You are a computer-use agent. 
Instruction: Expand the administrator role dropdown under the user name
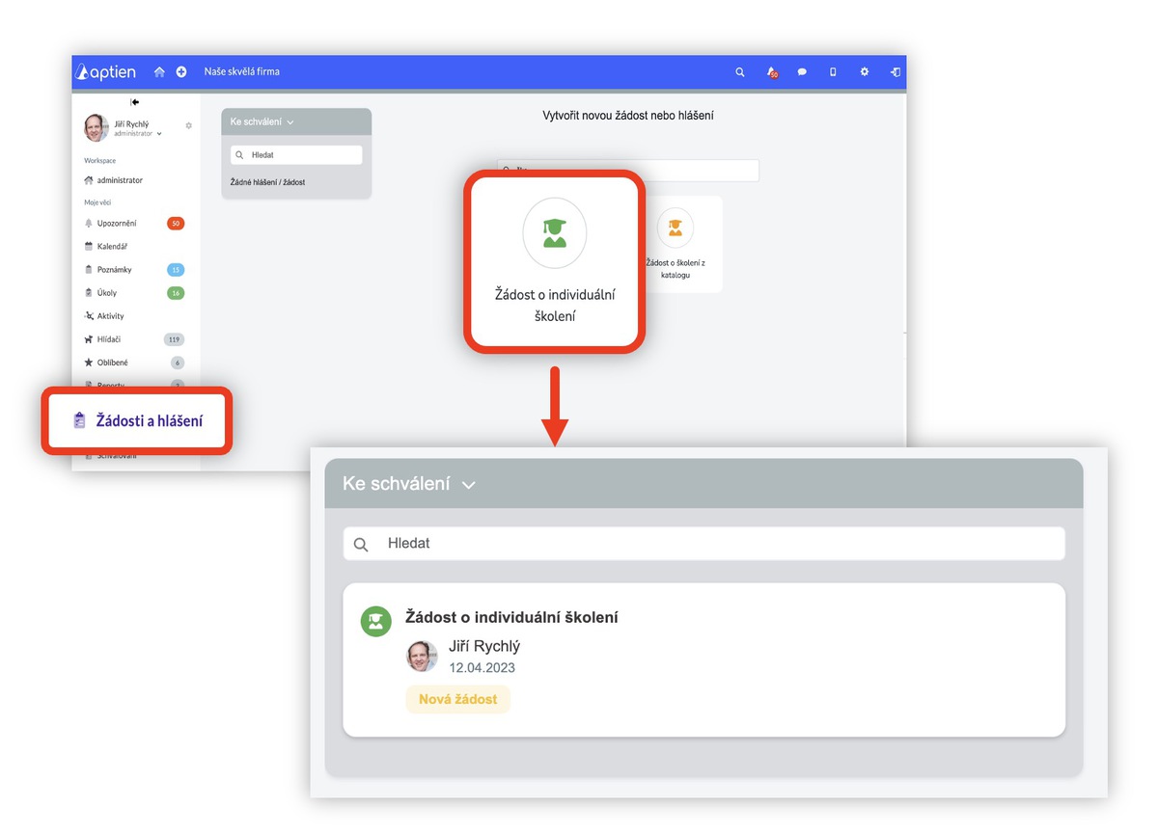click(x=138, y=134)
